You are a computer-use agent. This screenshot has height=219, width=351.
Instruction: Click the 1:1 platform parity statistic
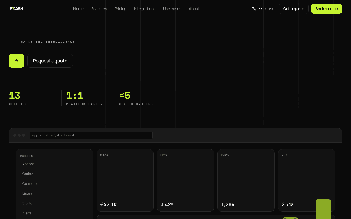pyautogui.click(x=84, y=98)
